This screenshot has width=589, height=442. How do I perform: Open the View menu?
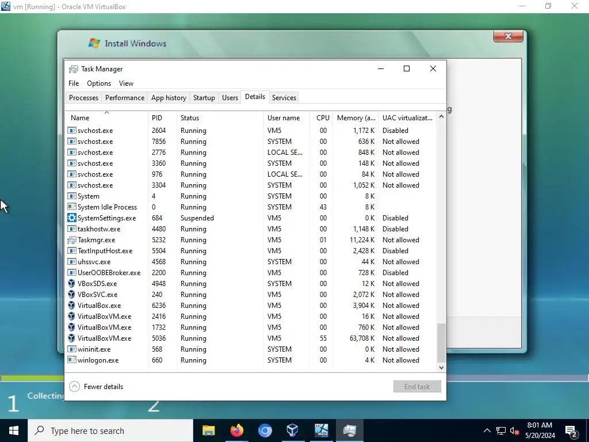(x=126, y=83)
